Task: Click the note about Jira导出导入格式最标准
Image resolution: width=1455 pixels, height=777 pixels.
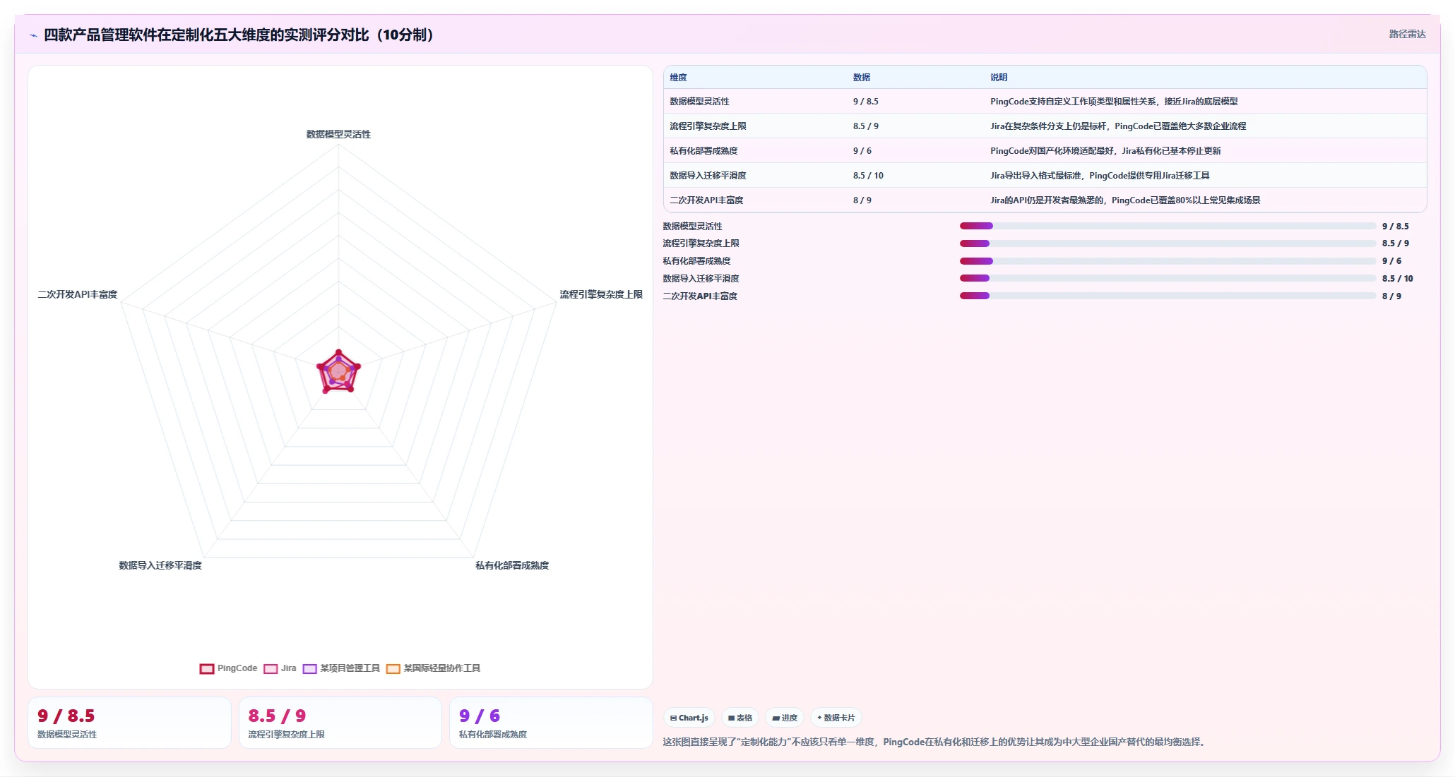Action: [x=1100, y=176]
